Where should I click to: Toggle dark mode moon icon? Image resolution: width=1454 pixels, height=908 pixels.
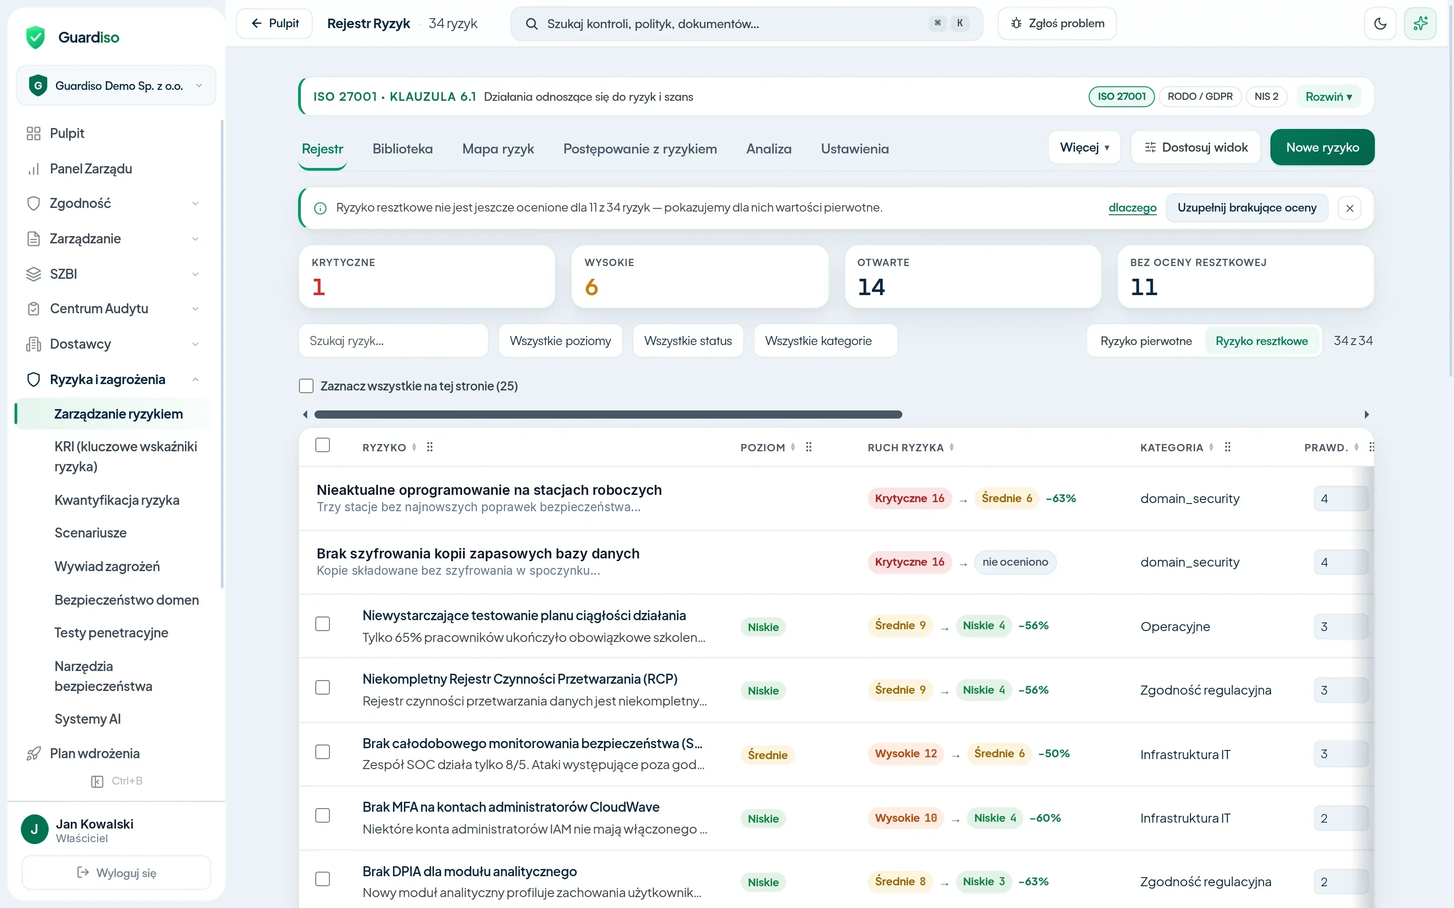click(1380, 24)
